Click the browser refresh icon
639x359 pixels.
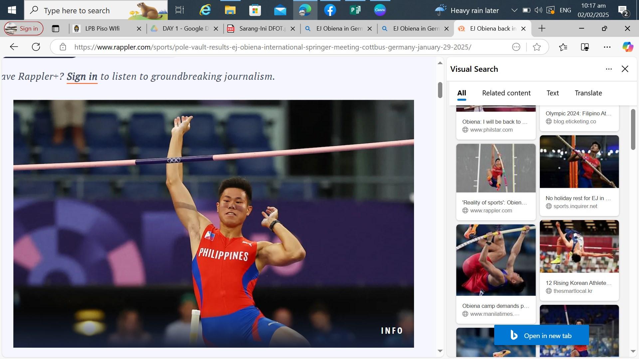coord(36,47)
